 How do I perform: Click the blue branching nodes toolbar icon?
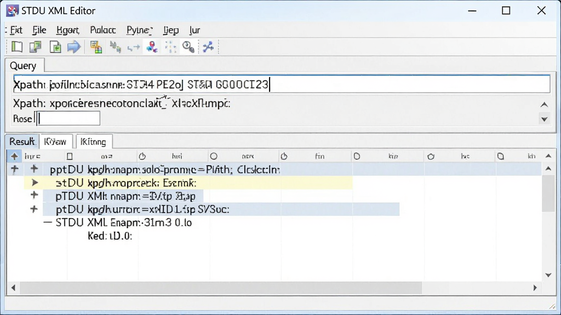point(208,47)
